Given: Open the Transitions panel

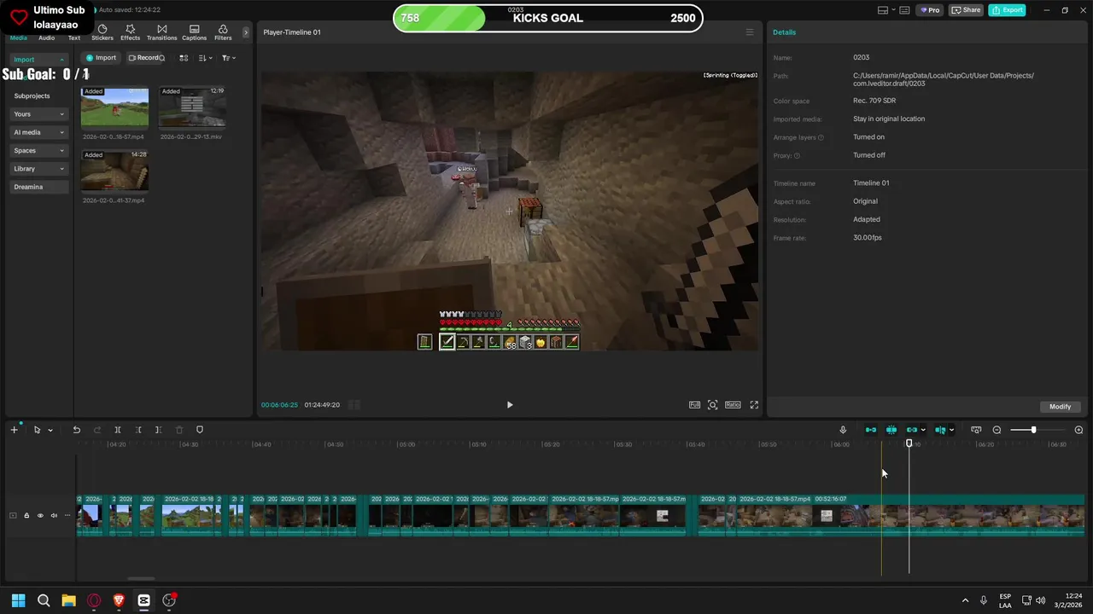Looking at the screenshot, I should 161,32.
